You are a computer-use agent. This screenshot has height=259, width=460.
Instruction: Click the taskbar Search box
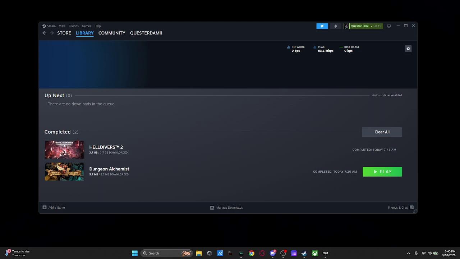pos(166,253)
